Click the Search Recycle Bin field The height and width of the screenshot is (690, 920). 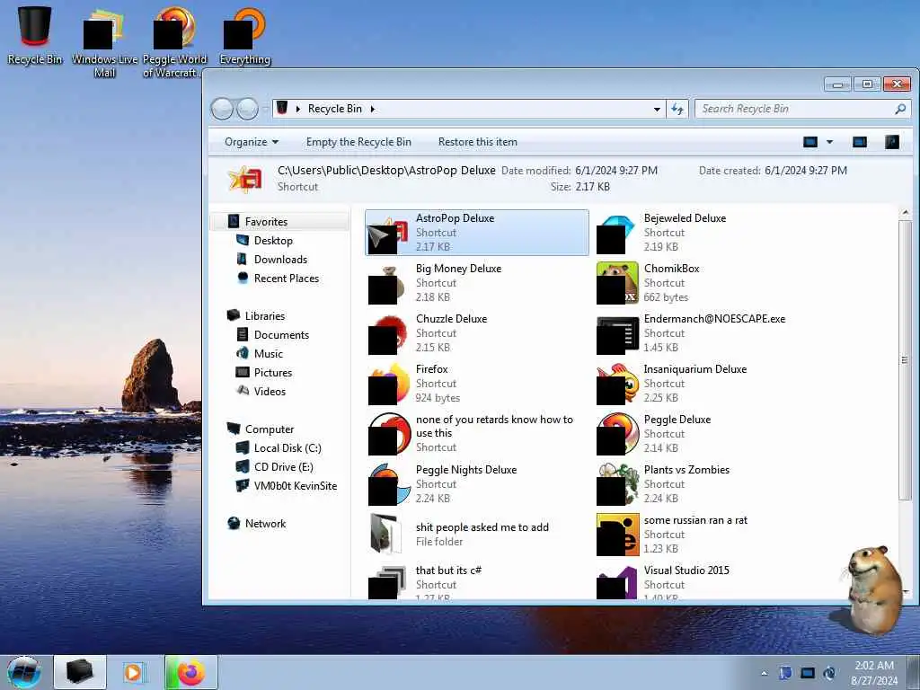click(802, 109)
